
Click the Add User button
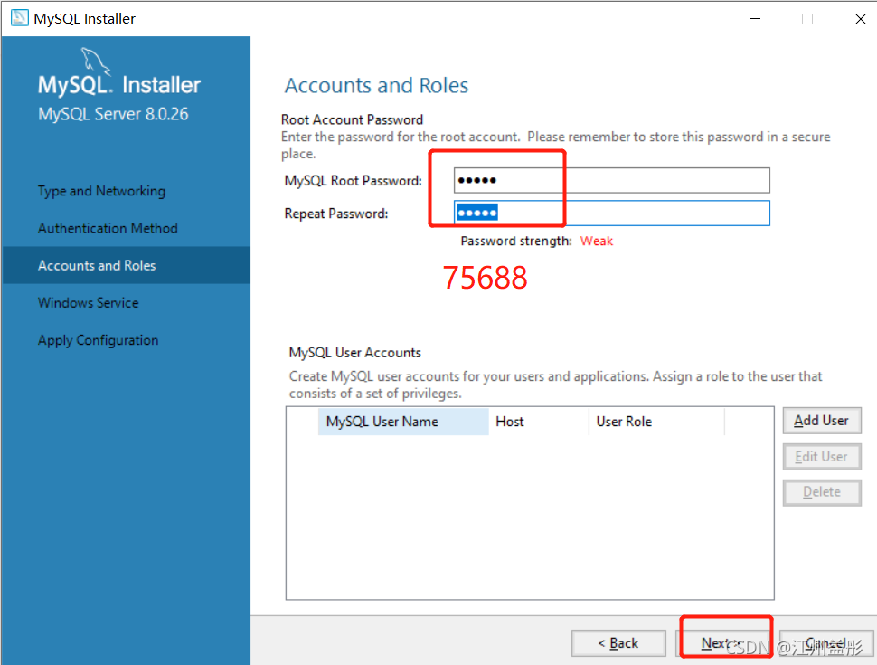[x=822, y=421]
